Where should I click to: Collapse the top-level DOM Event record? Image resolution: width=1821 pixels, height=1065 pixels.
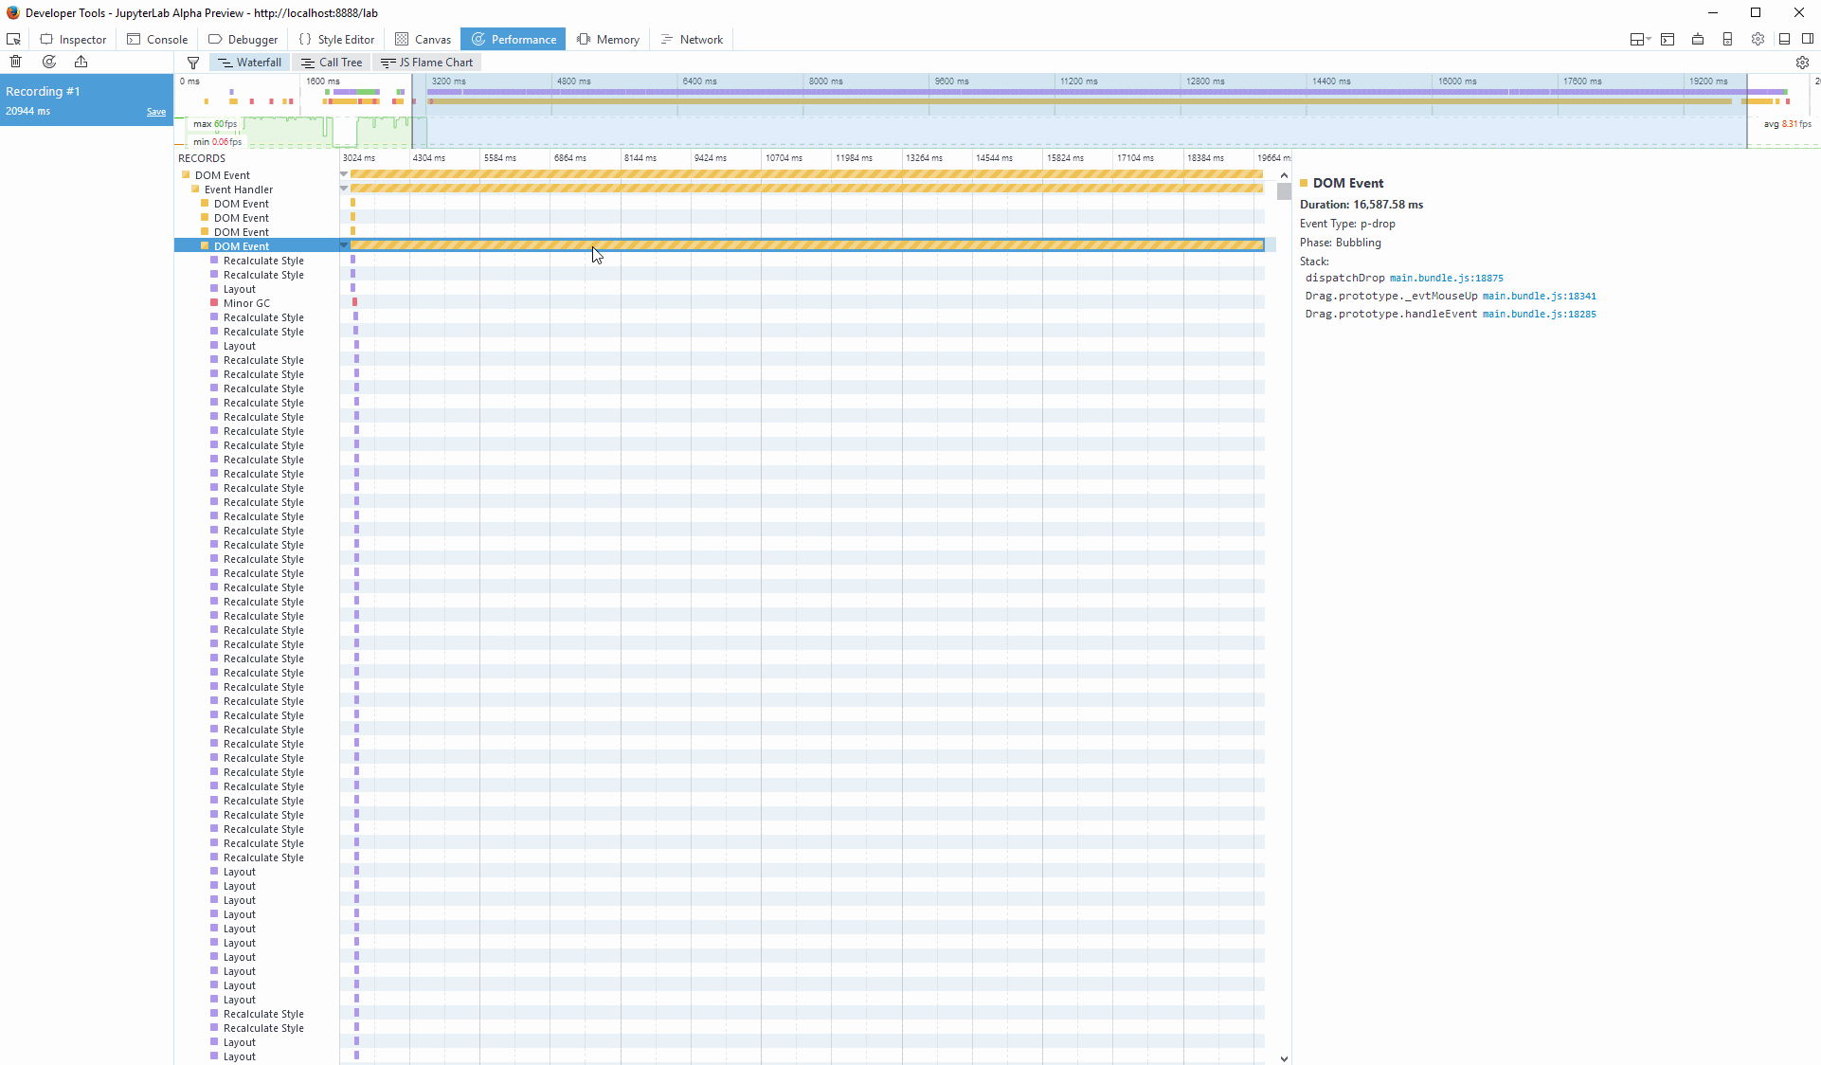coord(343,174)
